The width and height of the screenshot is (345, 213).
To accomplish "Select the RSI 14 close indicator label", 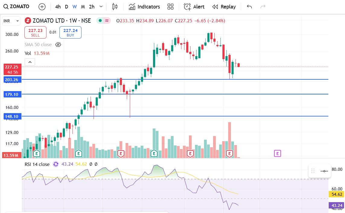I will point(37,164).
